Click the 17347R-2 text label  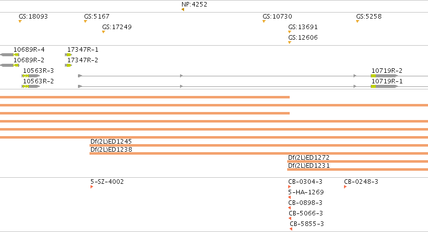pyautogui.click(x=82, y=60)
